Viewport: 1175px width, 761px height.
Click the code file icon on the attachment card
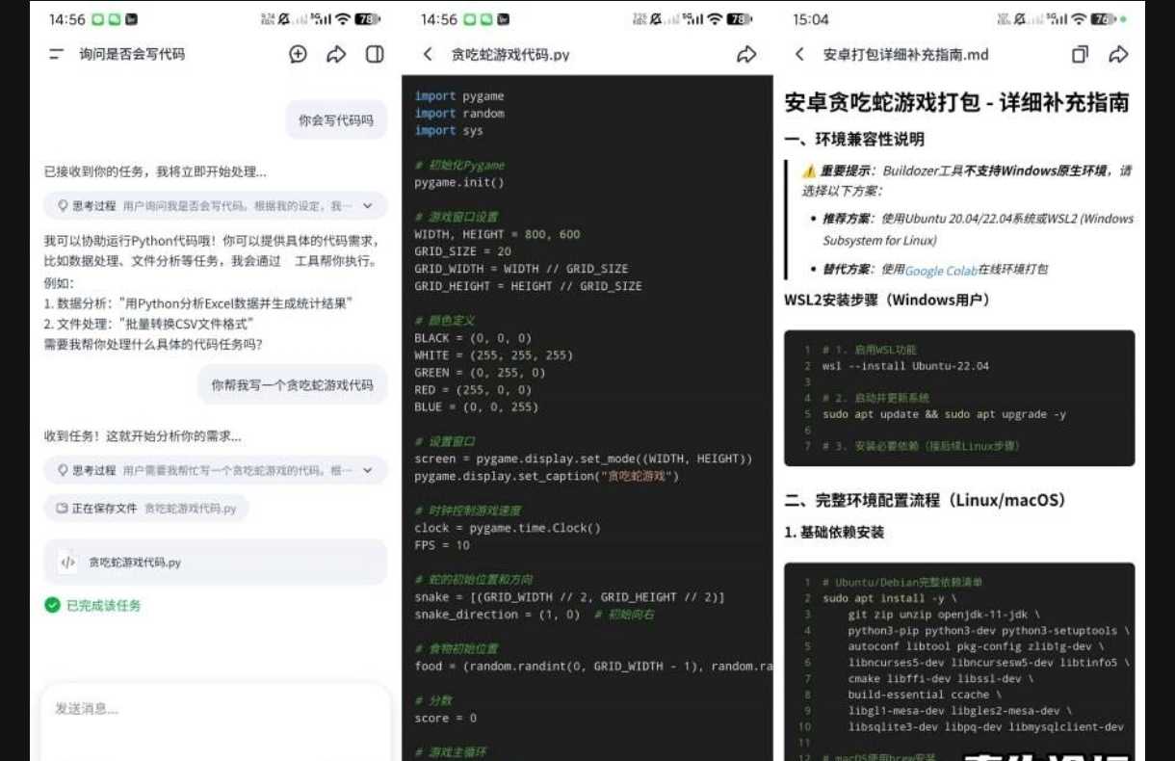tap(67, 563)
